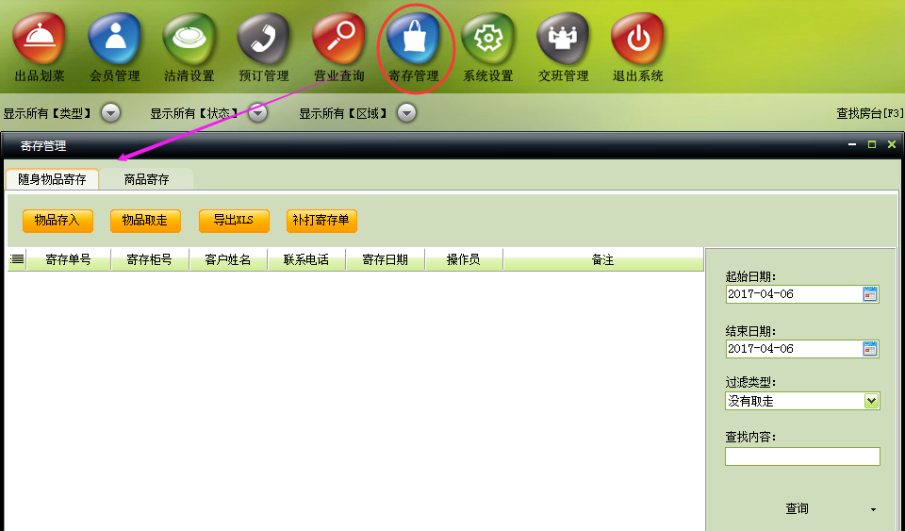Switch to 随身物品寄存 tab
The width and height of the screenshot is (905, 531).
(x=52, y=179)
